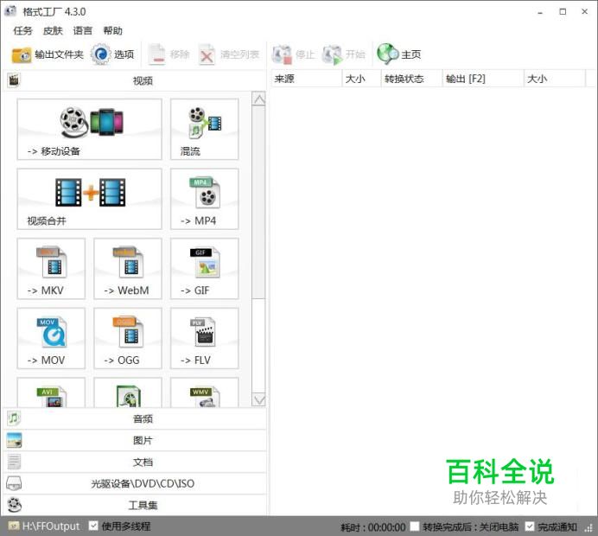This screenshot has width=598, height=536.
Task: Click the film reel icon beside 工具集
Action: coord(14,505)
